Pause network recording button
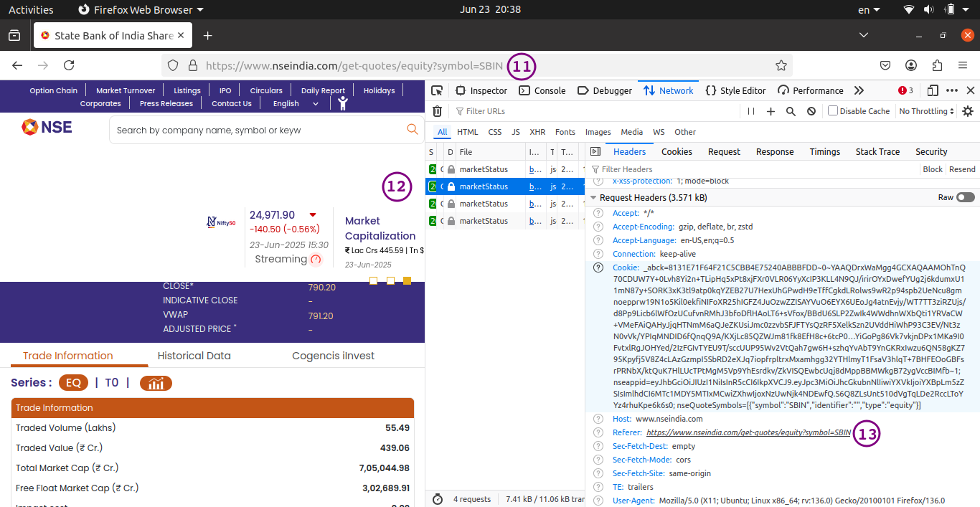This screenshot has width=980, height=507. [x=751, y=111]
